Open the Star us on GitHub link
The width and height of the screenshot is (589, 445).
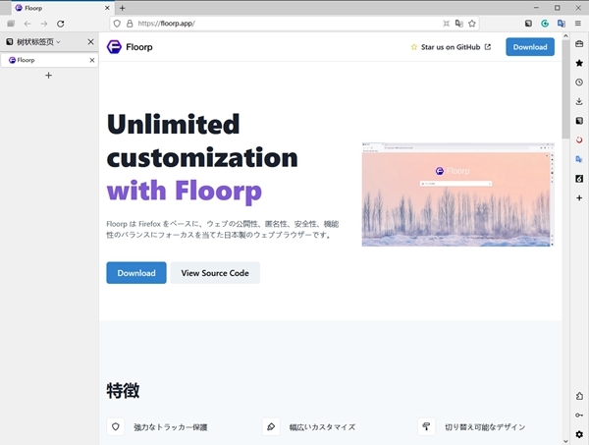451,47
